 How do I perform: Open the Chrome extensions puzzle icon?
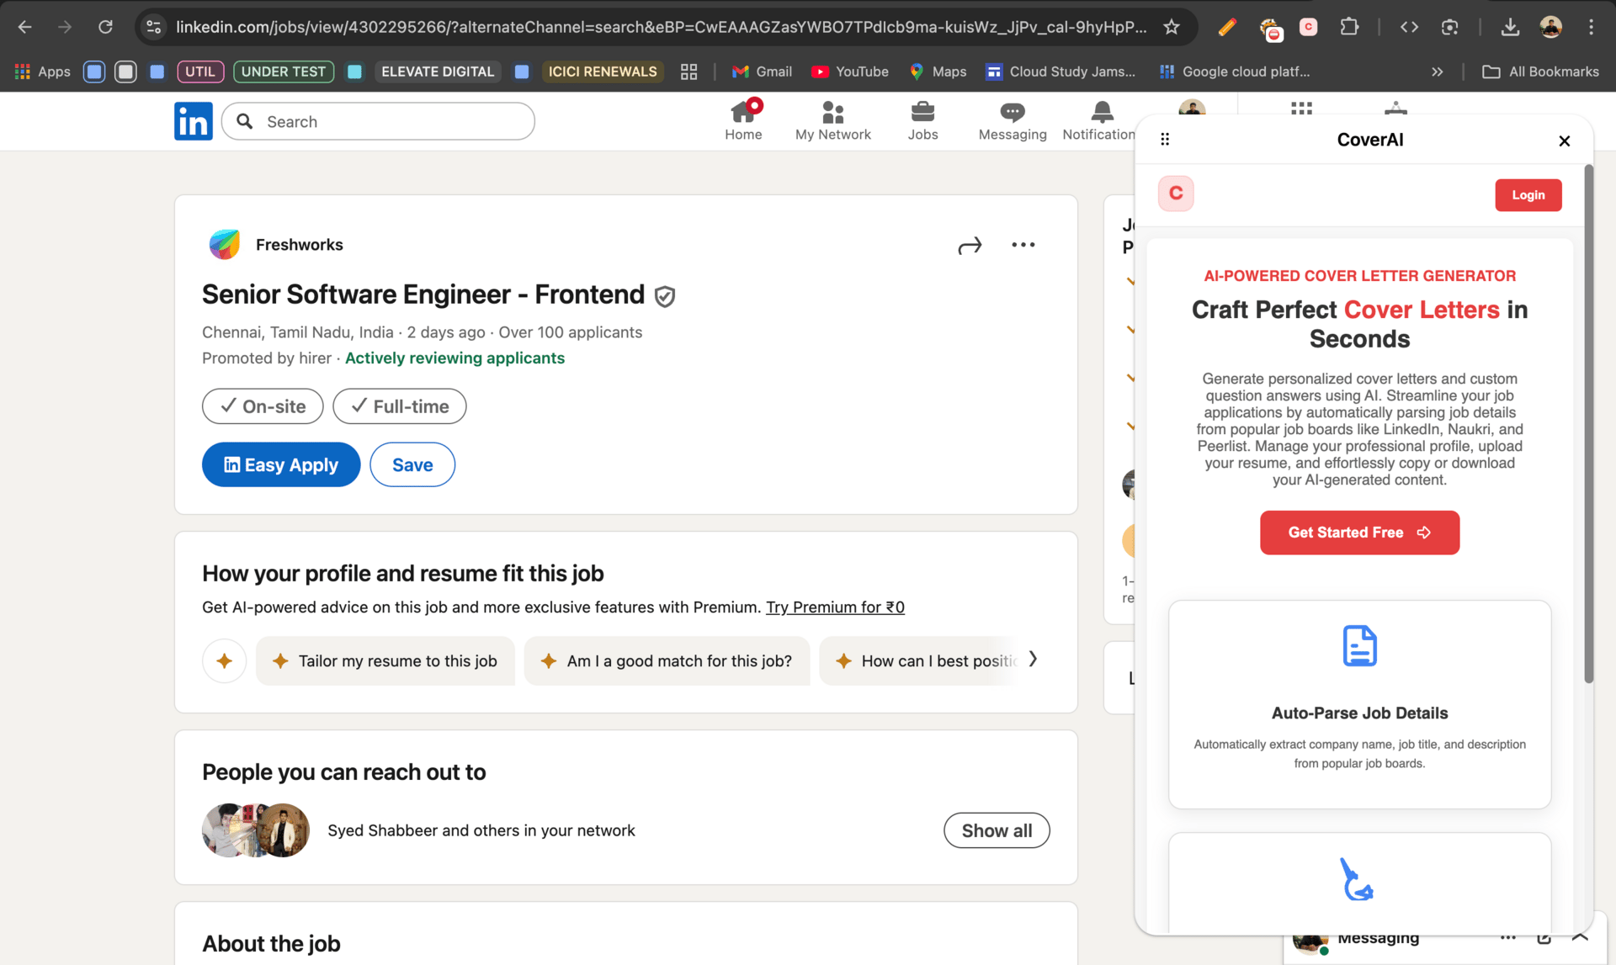1349,27
